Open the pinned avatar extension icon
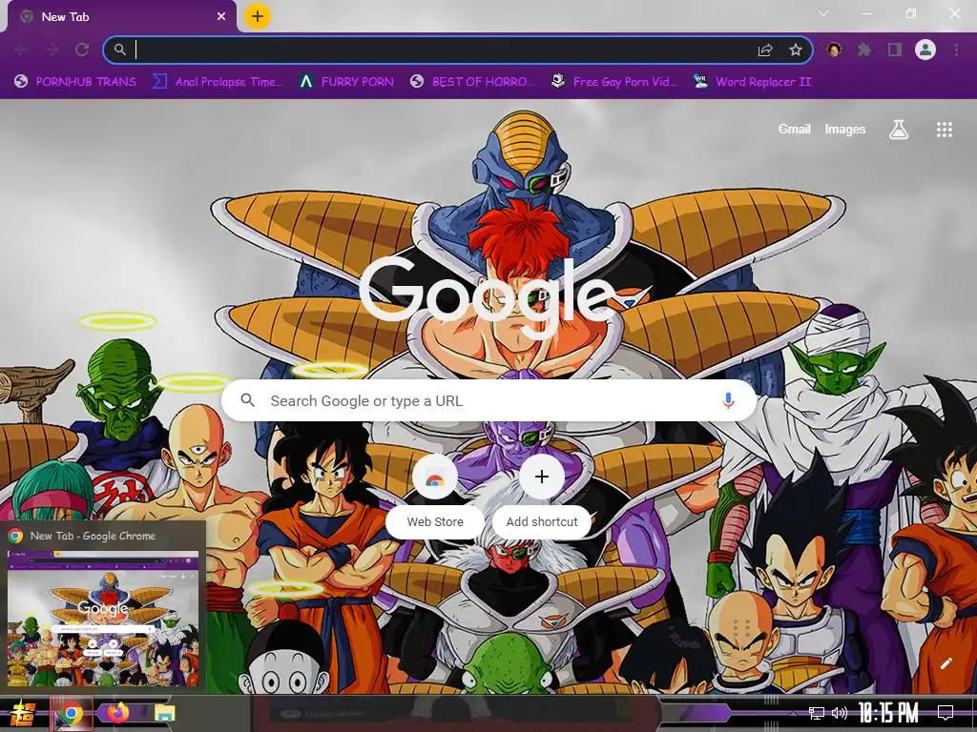977x732 pixels. pos(834,50)
